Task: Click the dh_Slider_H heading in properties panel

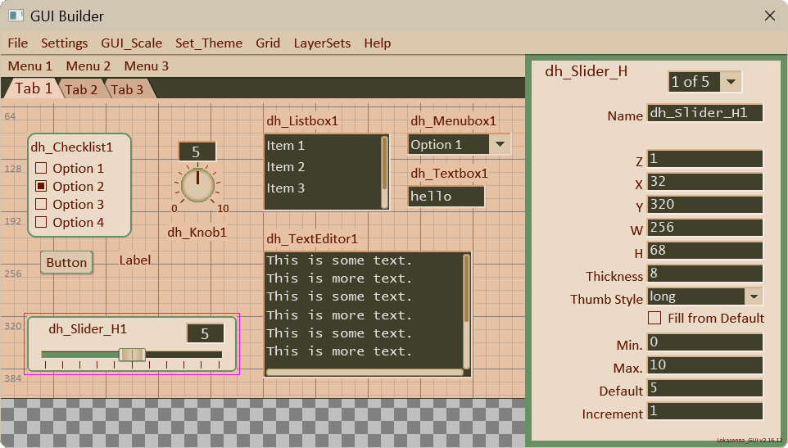Action: [586, 71]
